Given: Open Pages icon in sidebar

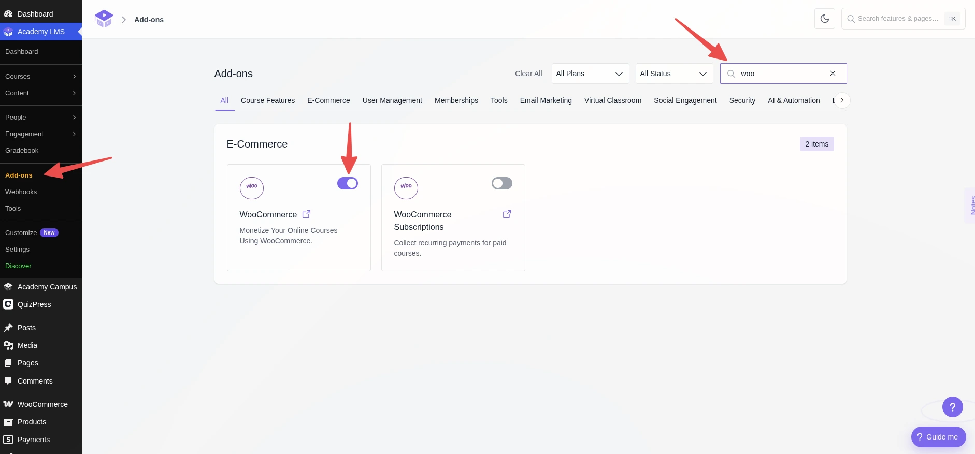Looking at the screenshot, I should (8, 363).
